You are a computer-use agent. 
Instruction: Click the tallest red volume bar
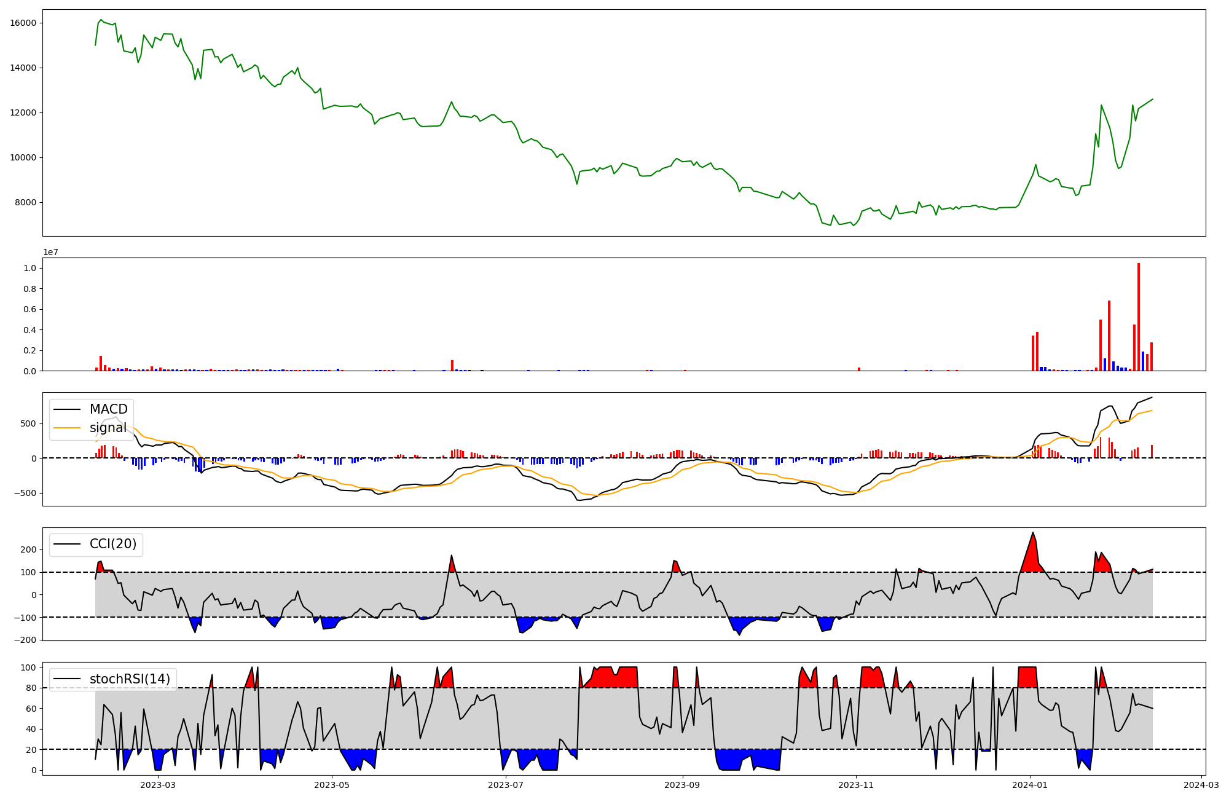tap(1139, 317)
